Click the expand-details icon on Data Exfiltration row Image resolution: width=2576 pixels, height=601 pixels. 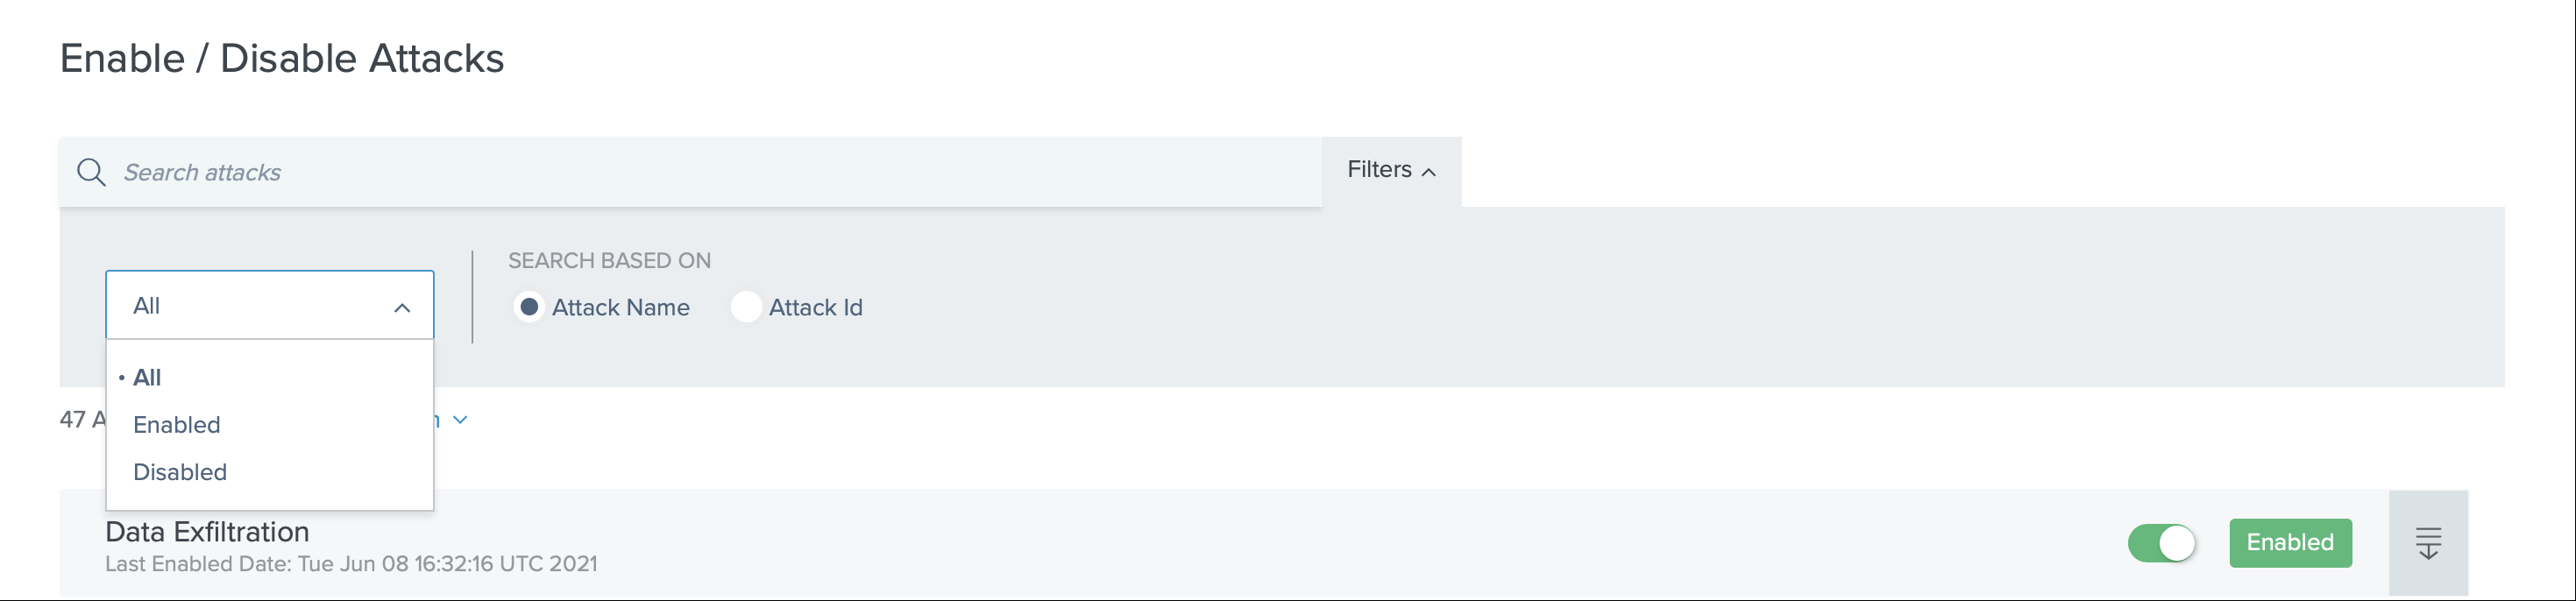(x=2427, y=543)
